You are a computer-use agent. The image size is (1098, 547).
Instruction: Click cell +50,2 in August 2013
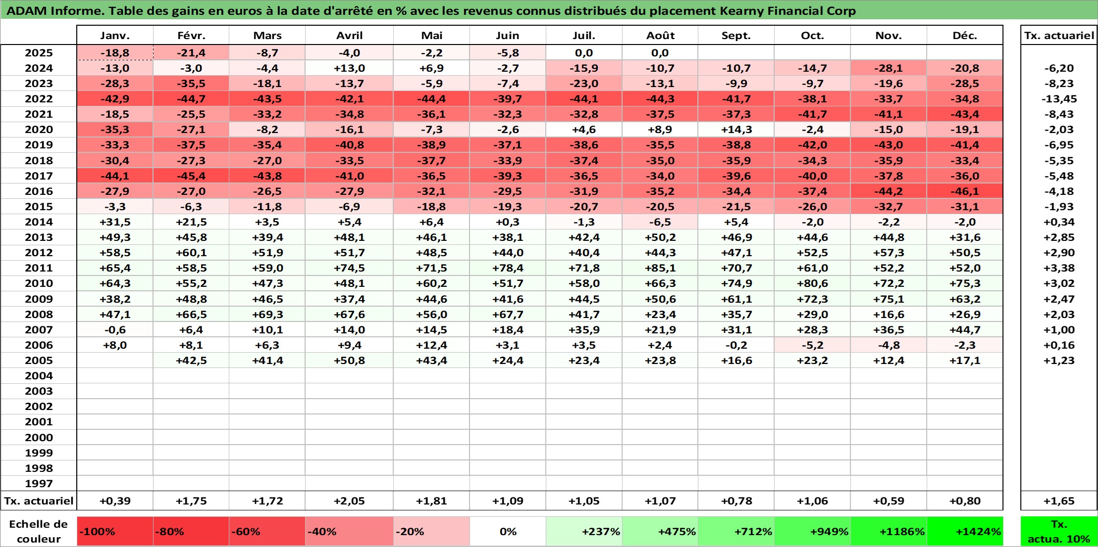pyautogui.click(x=660, y=237)
